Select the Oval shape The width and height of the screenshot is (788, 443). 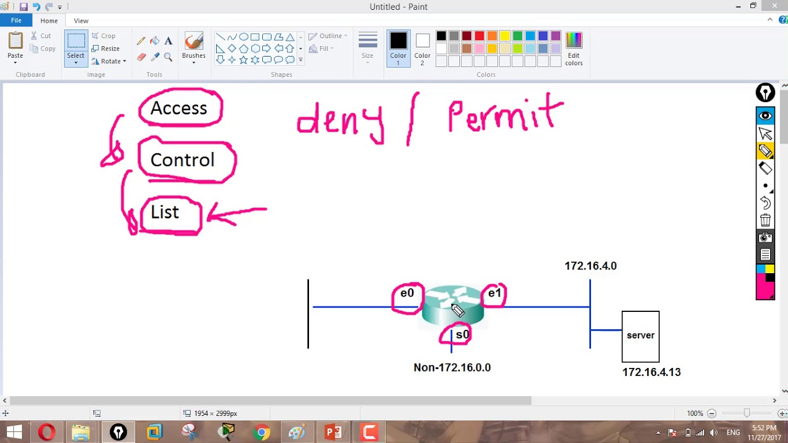tap(244, 37)
